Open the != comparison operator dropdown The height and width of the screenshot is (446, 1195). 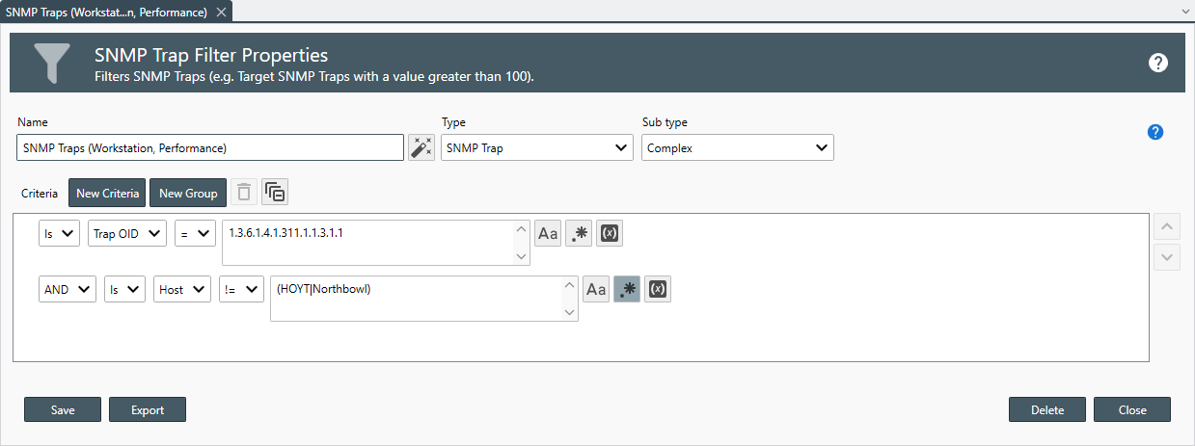pos(240,289)
